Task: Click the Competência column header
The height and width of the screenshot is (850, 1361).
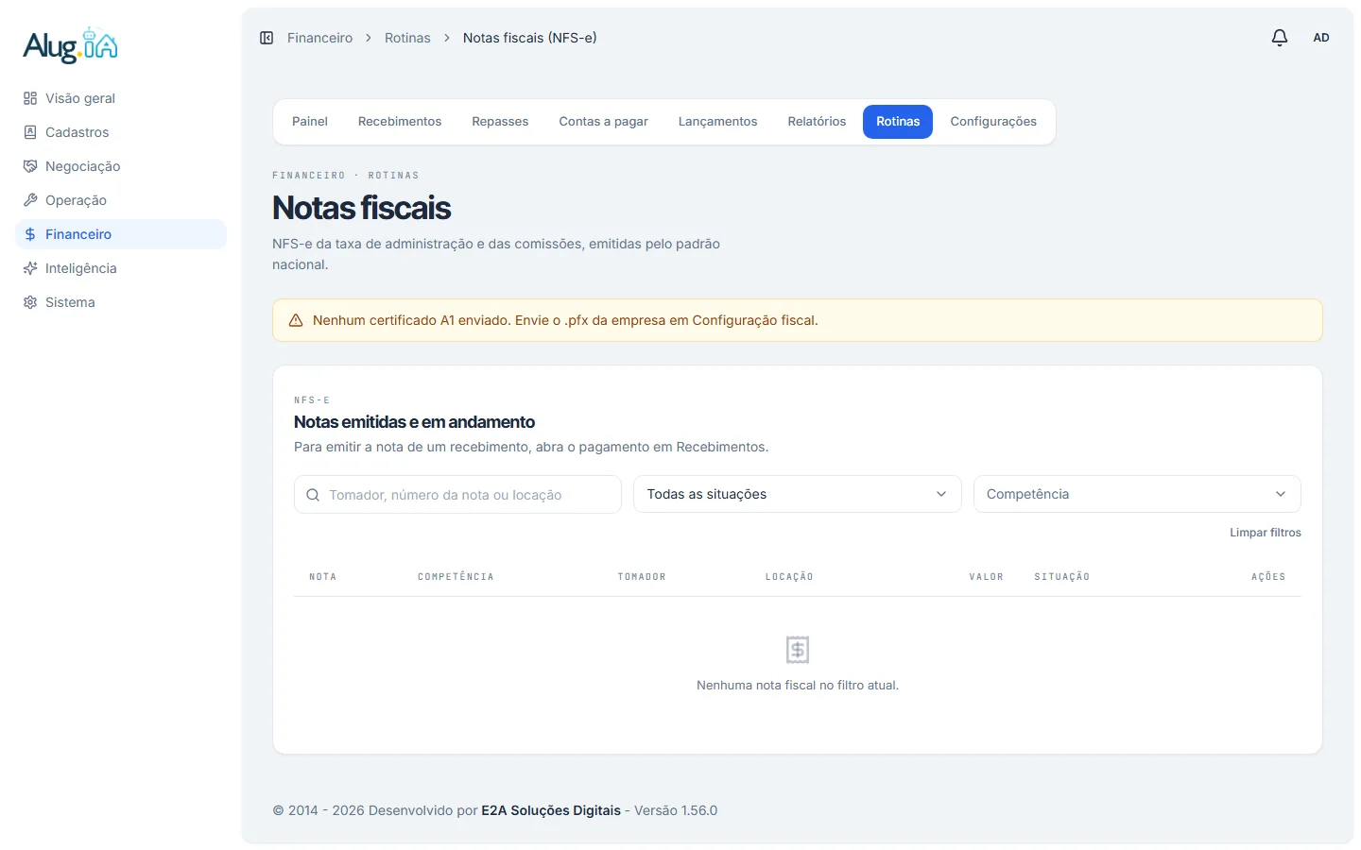Action: point(456,577)
